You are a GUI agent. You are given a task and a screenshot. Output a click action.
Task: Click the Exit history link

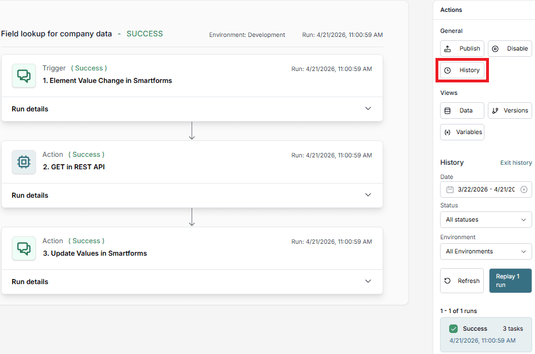click(x=516, y=163)
